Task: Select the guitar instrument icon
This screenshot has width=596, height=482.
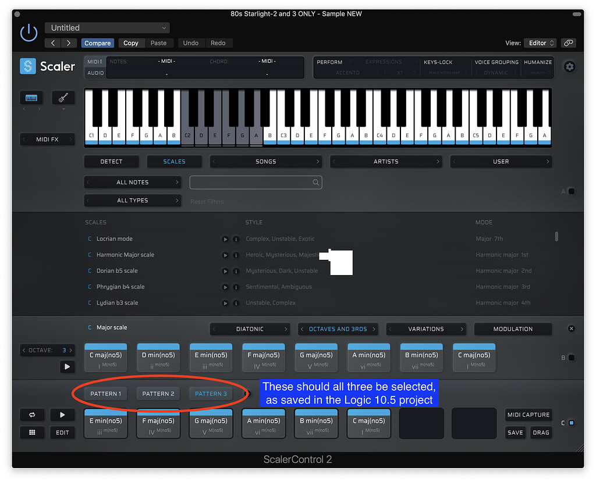Action: click(63, 97)
